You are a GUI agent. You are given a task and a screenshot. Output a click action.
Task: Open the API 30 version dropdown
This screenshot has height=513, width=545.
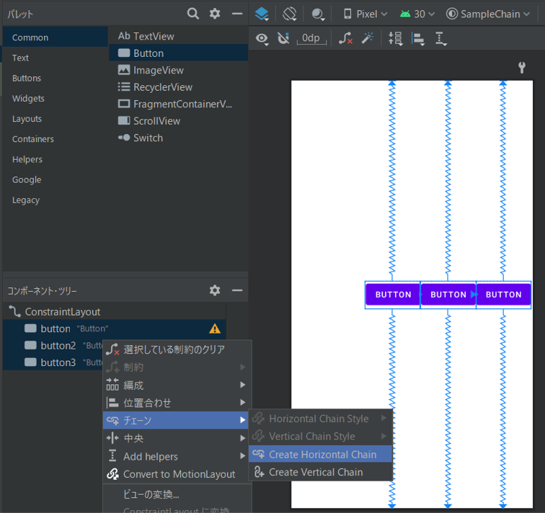pos(417,14)
